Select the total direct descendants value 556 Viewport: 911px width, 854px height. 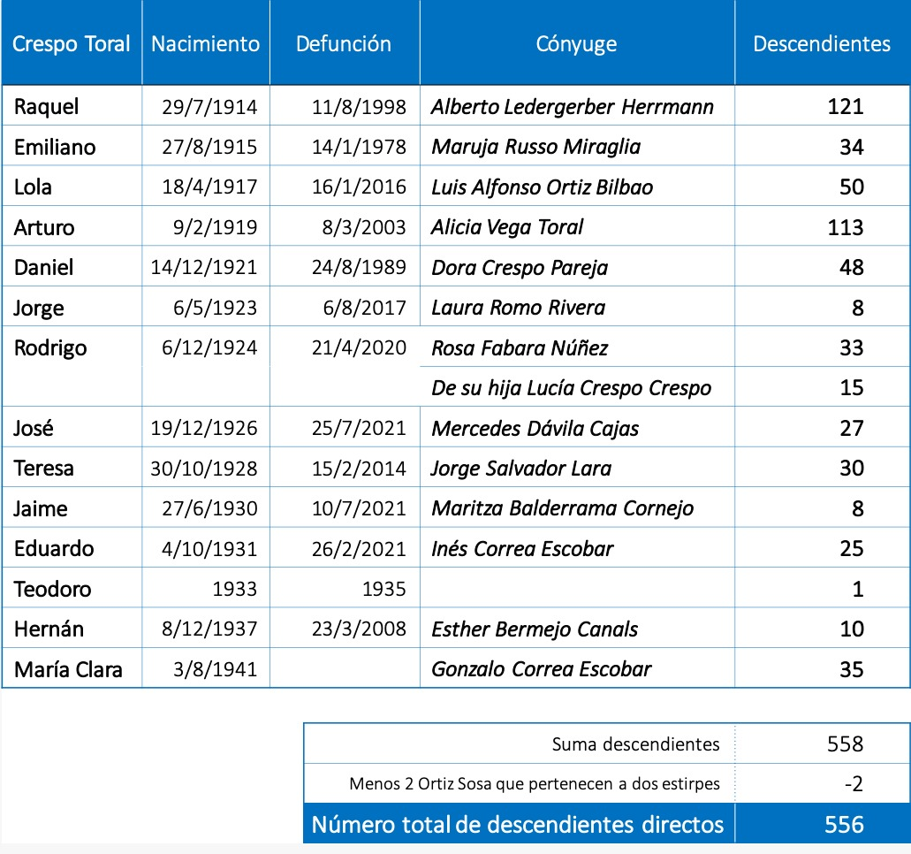843,825
